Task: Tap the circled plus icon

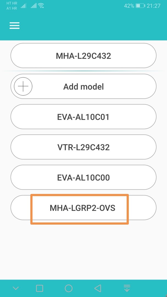Action: click(x=23, y=86)
